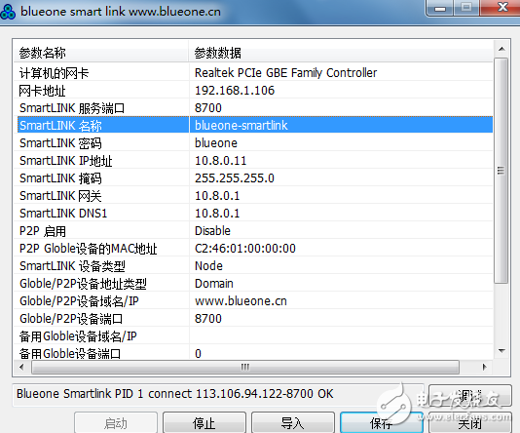Click the 255.255.255.0 mask value

tap(235, 178)
